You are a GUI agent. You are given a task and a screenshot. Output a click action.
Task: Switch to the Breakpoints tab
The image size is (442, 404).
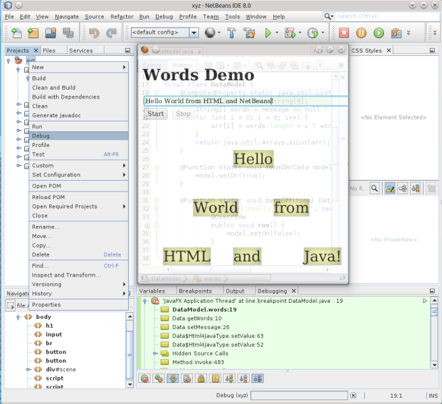coord(195,291)
